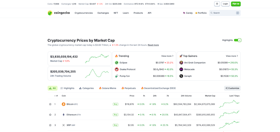Screen dimensions: 280x132
Task: Favorite XRP with the star toggle
Action: [50, 125]
